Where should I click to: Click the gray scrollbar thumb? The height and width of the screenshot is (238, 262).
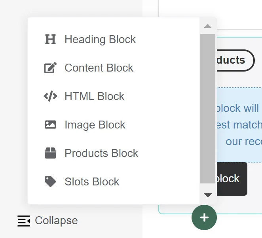tap(208, 109)
